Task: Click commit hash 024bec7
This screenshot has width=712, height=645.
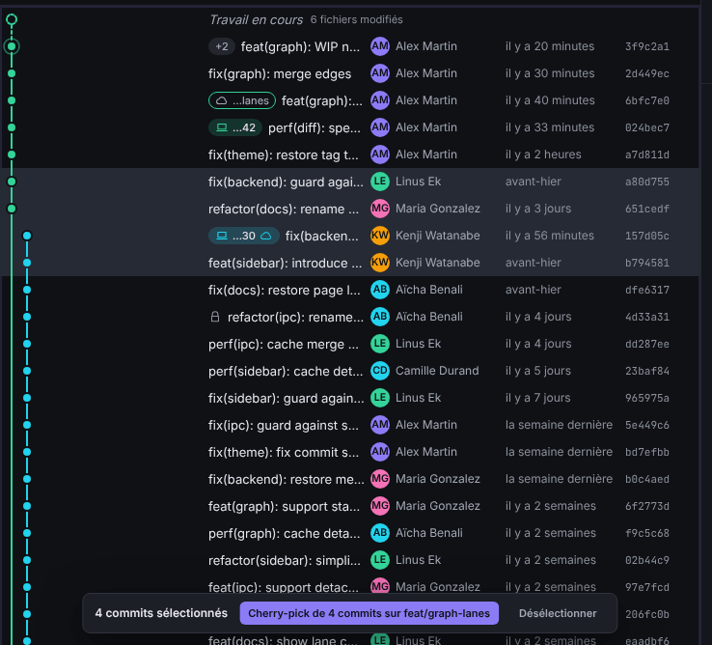Action: click(647, 127)
